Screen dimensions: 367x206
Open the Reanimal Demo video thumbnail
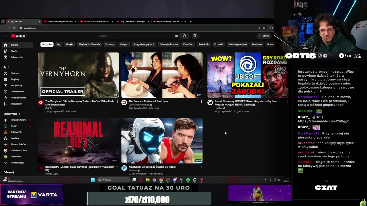click(79, 140)
